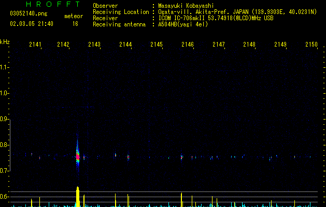Viewport: 326px width, 207px height.
Task: Click the 1.1 kHz frequency label
Action: click(4, 67)
